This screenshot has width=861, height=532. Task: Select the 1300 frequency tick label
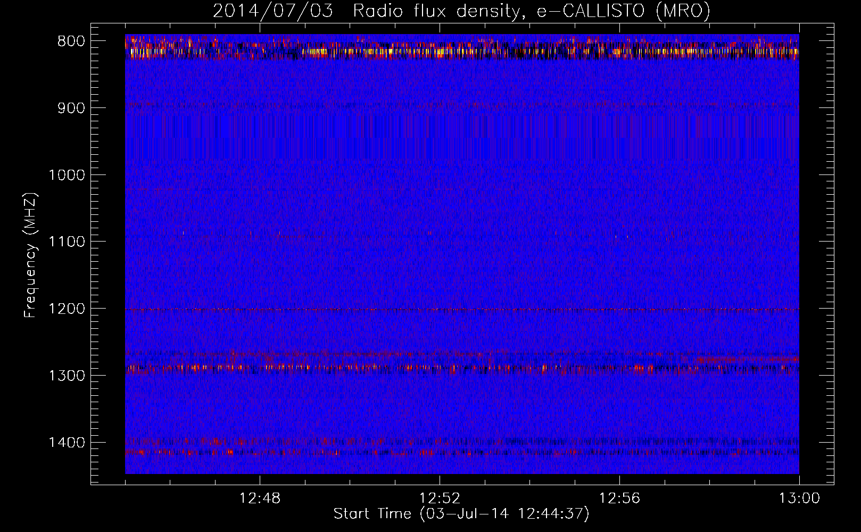pyautogui.click(x=67, y=376)
